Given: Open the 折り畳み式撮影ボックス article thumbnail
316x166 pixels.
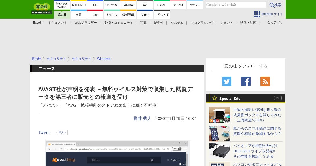Looking at the screenshot, I should pos(220,115).
